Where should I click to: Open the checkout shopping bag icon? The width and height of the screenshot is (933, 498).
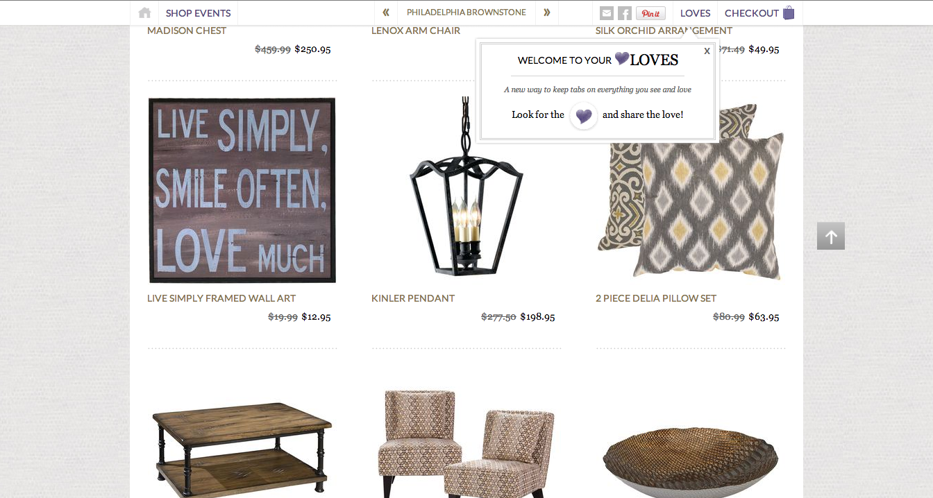[x=789, y=12]
